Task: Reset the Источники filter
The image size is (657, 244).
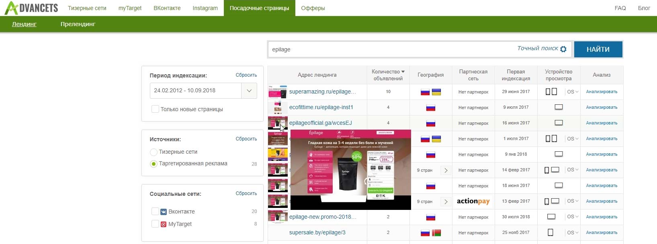Action: 246,139
